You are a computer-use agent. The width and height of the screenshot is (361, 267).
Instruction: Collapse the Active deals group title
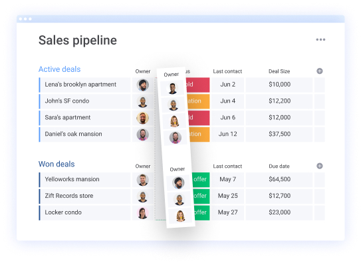click(x=59, y=69)
